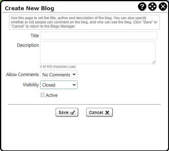Screen dimensions: 169x151
Task: Open the Visibility dropdown
Action: (x=59, y=85)
